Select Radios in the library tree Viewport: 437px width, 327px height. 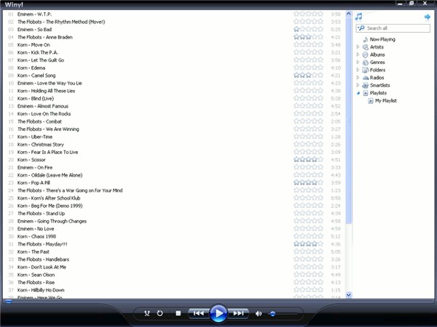coord(377,78)
